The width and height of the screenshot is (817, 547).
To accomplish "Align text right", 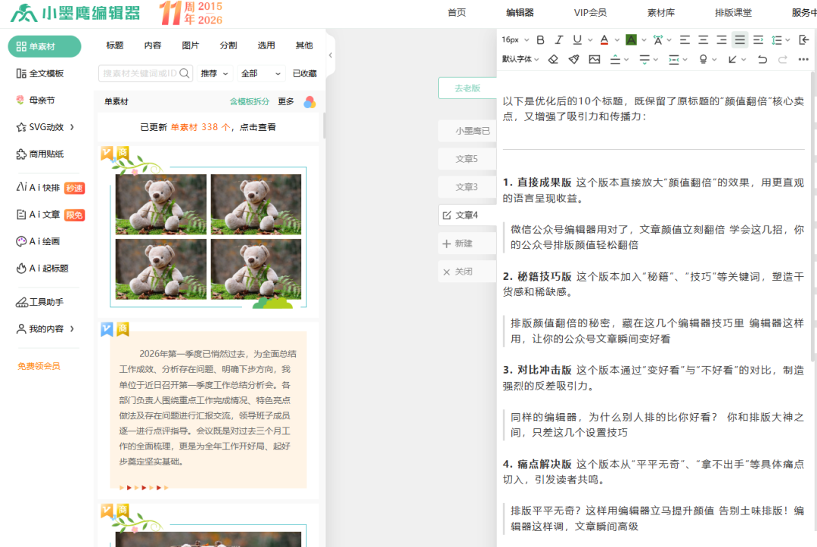I will click(x=721, y=39).
